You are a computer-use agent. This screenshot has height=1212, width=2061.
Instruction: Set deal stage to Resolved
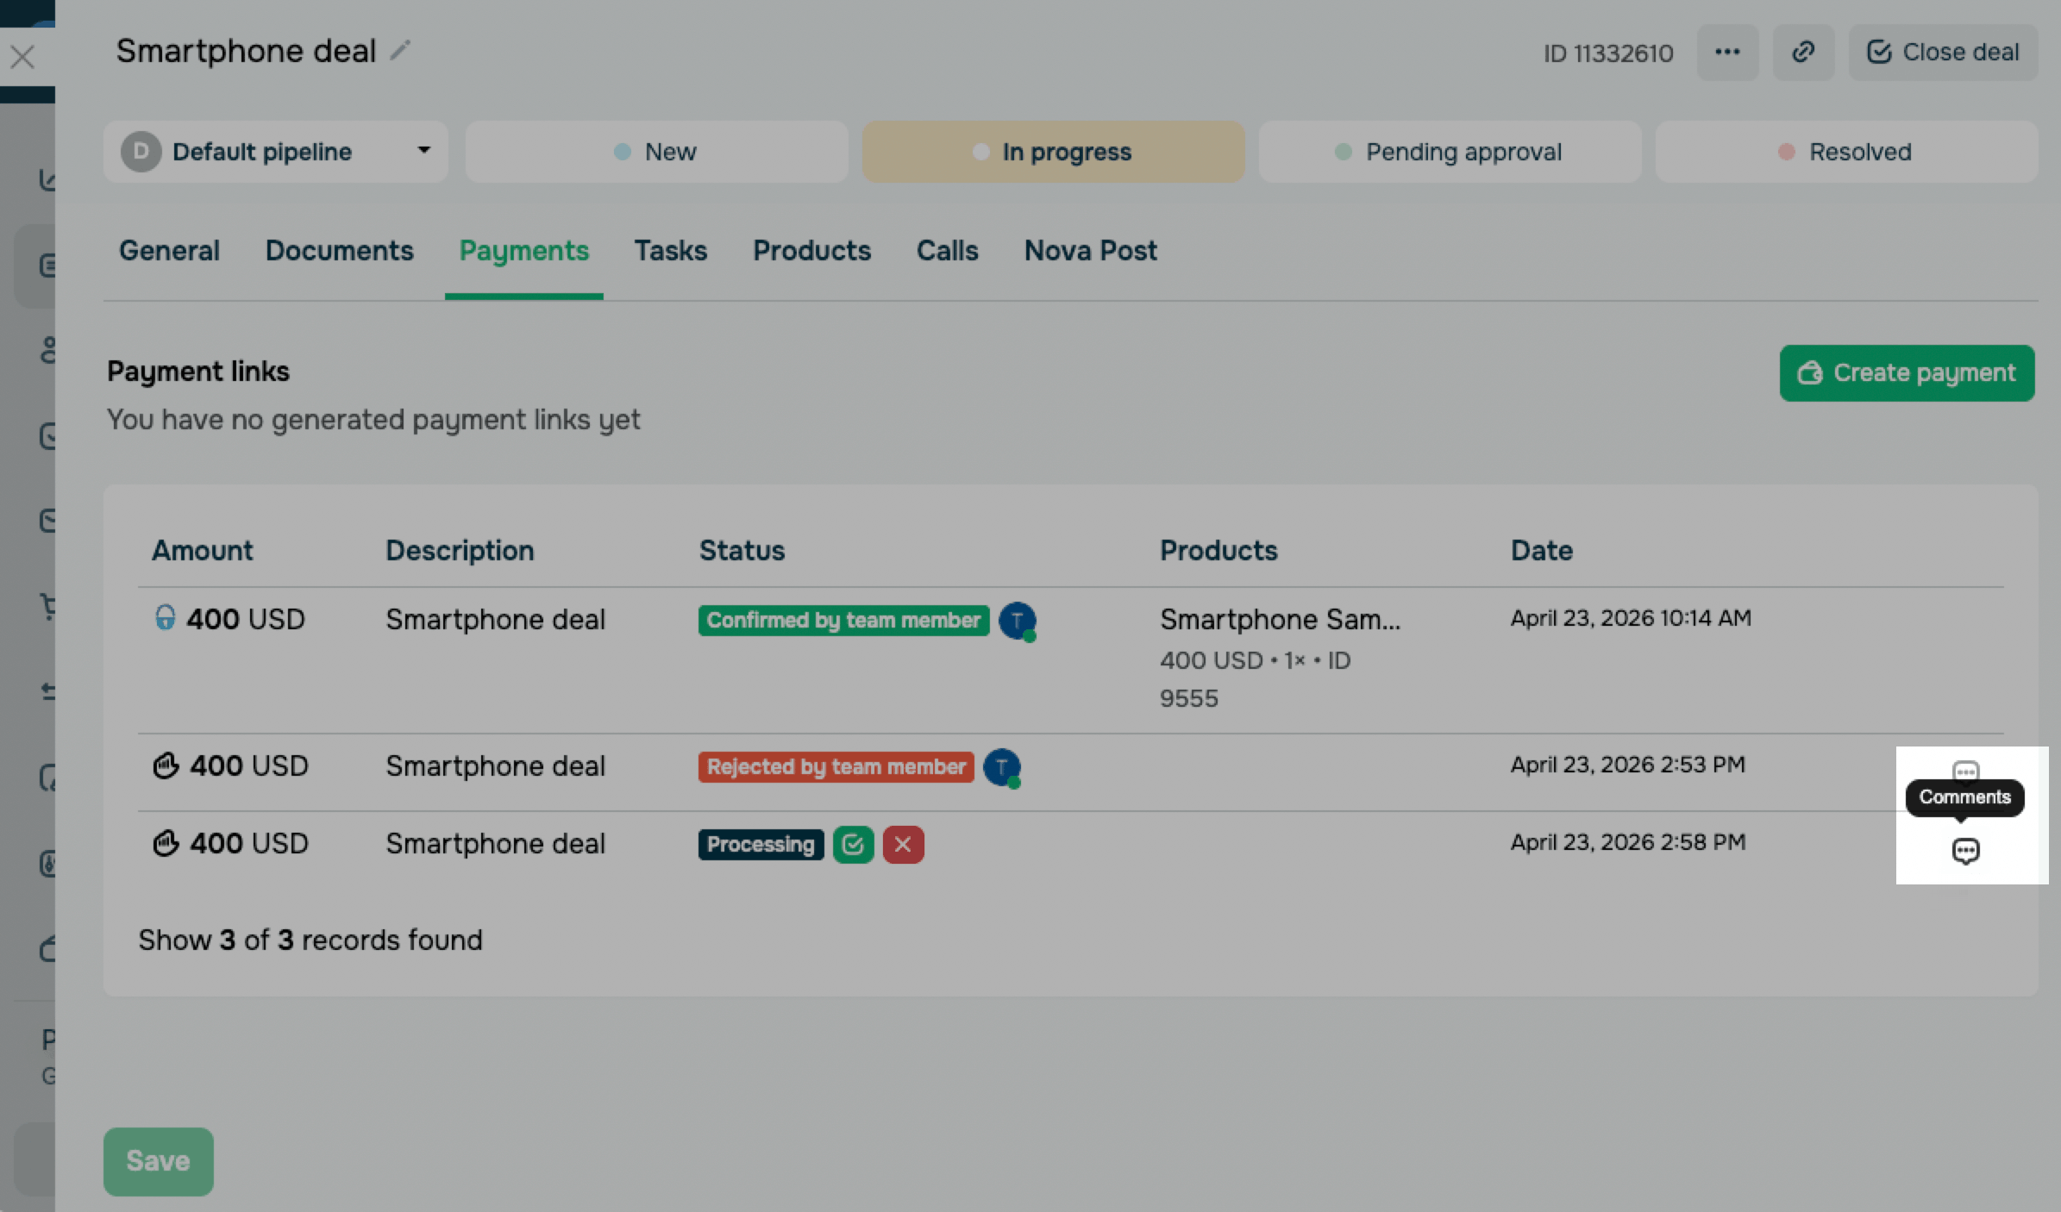[x=1845, y=152]
